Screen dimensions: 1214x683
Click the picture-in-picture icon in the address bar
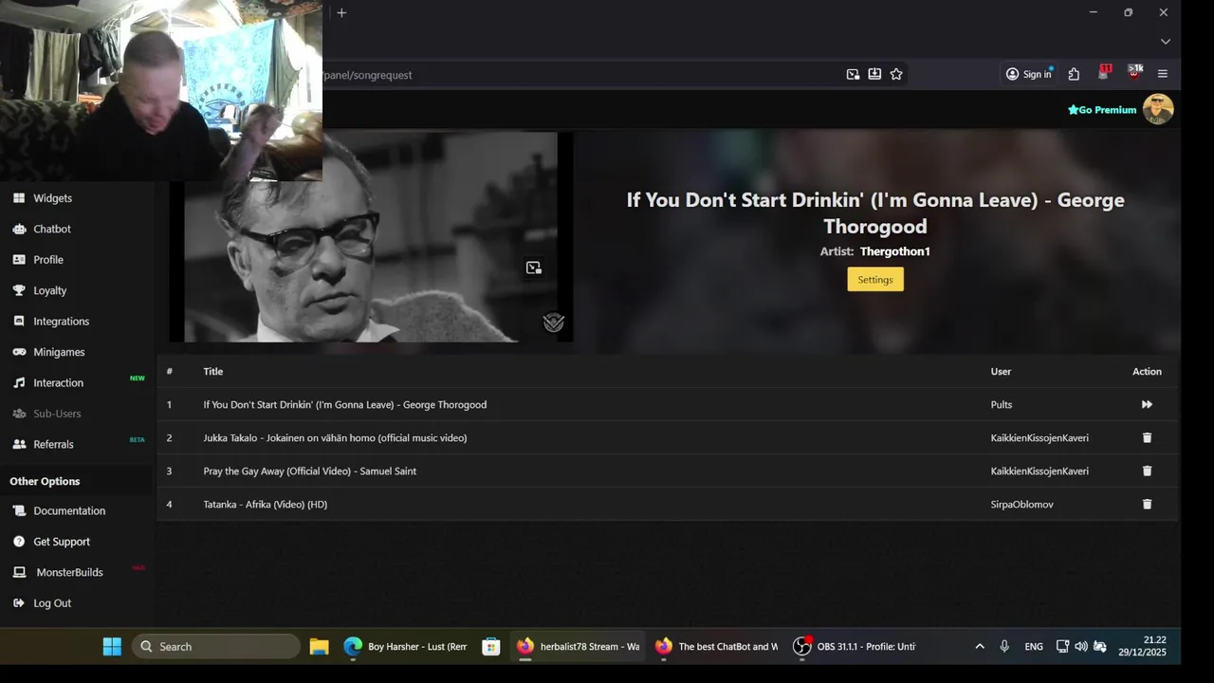click(853, 74)
